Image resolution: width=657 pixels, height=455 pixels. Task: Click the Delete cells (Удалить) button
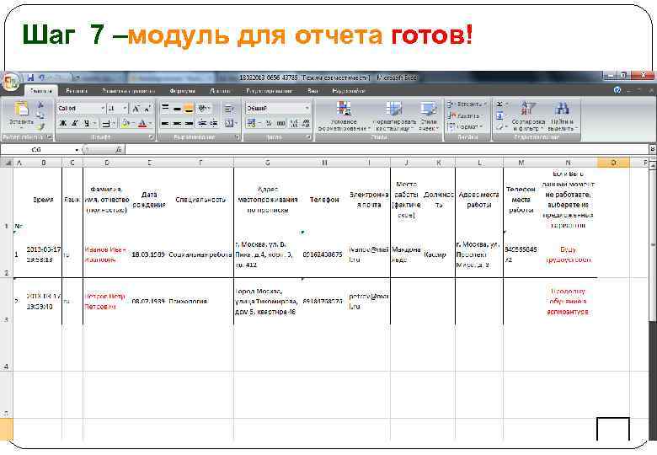(x=465, y=115)
